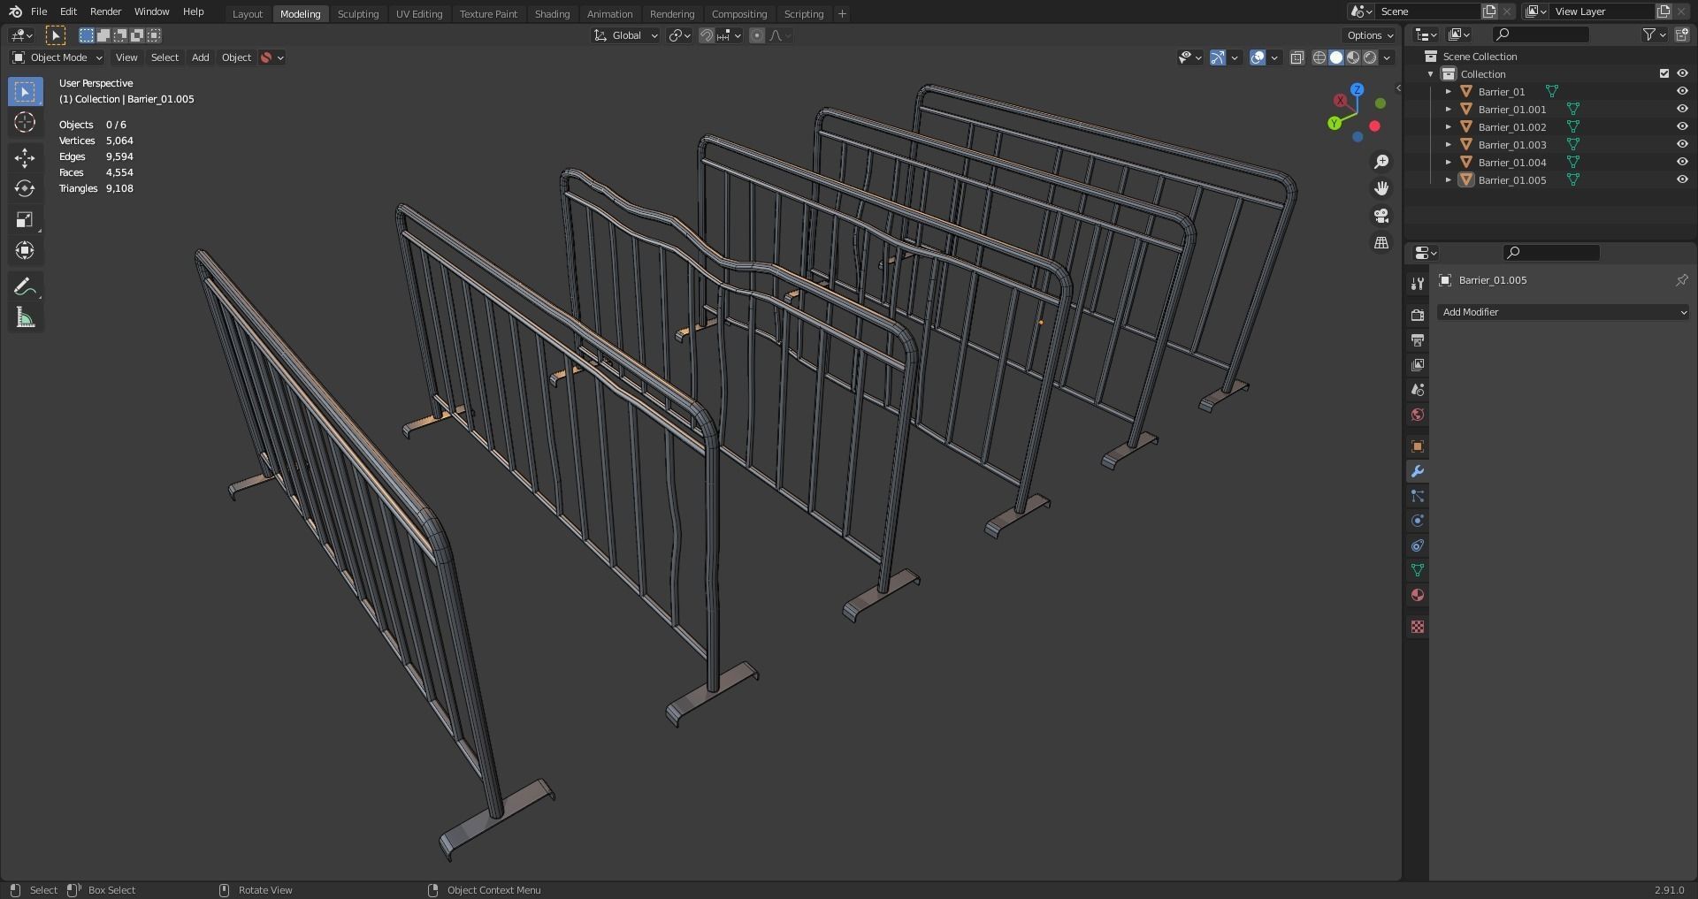
Task: Select the Annotate tool
Action: [x=25, y=286]
